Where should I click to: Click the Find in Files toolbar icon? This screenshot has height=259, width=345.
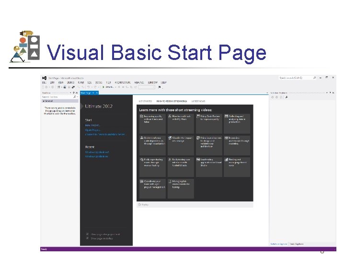(159, 87)
